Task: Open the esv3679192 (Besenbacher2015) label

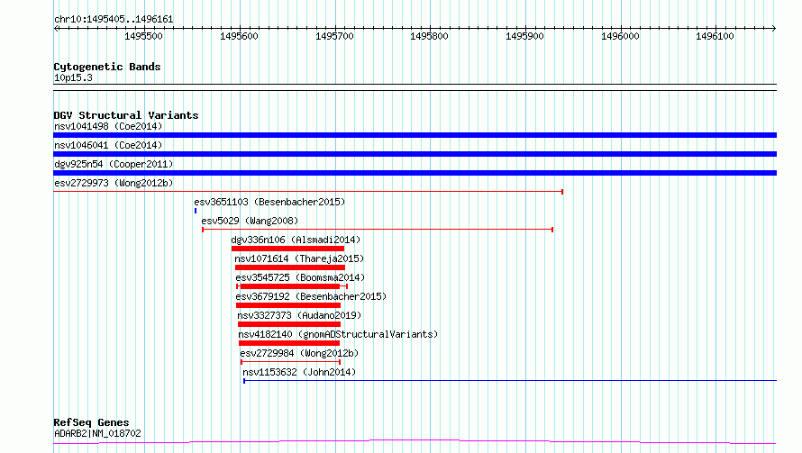Action: (311, 296)
